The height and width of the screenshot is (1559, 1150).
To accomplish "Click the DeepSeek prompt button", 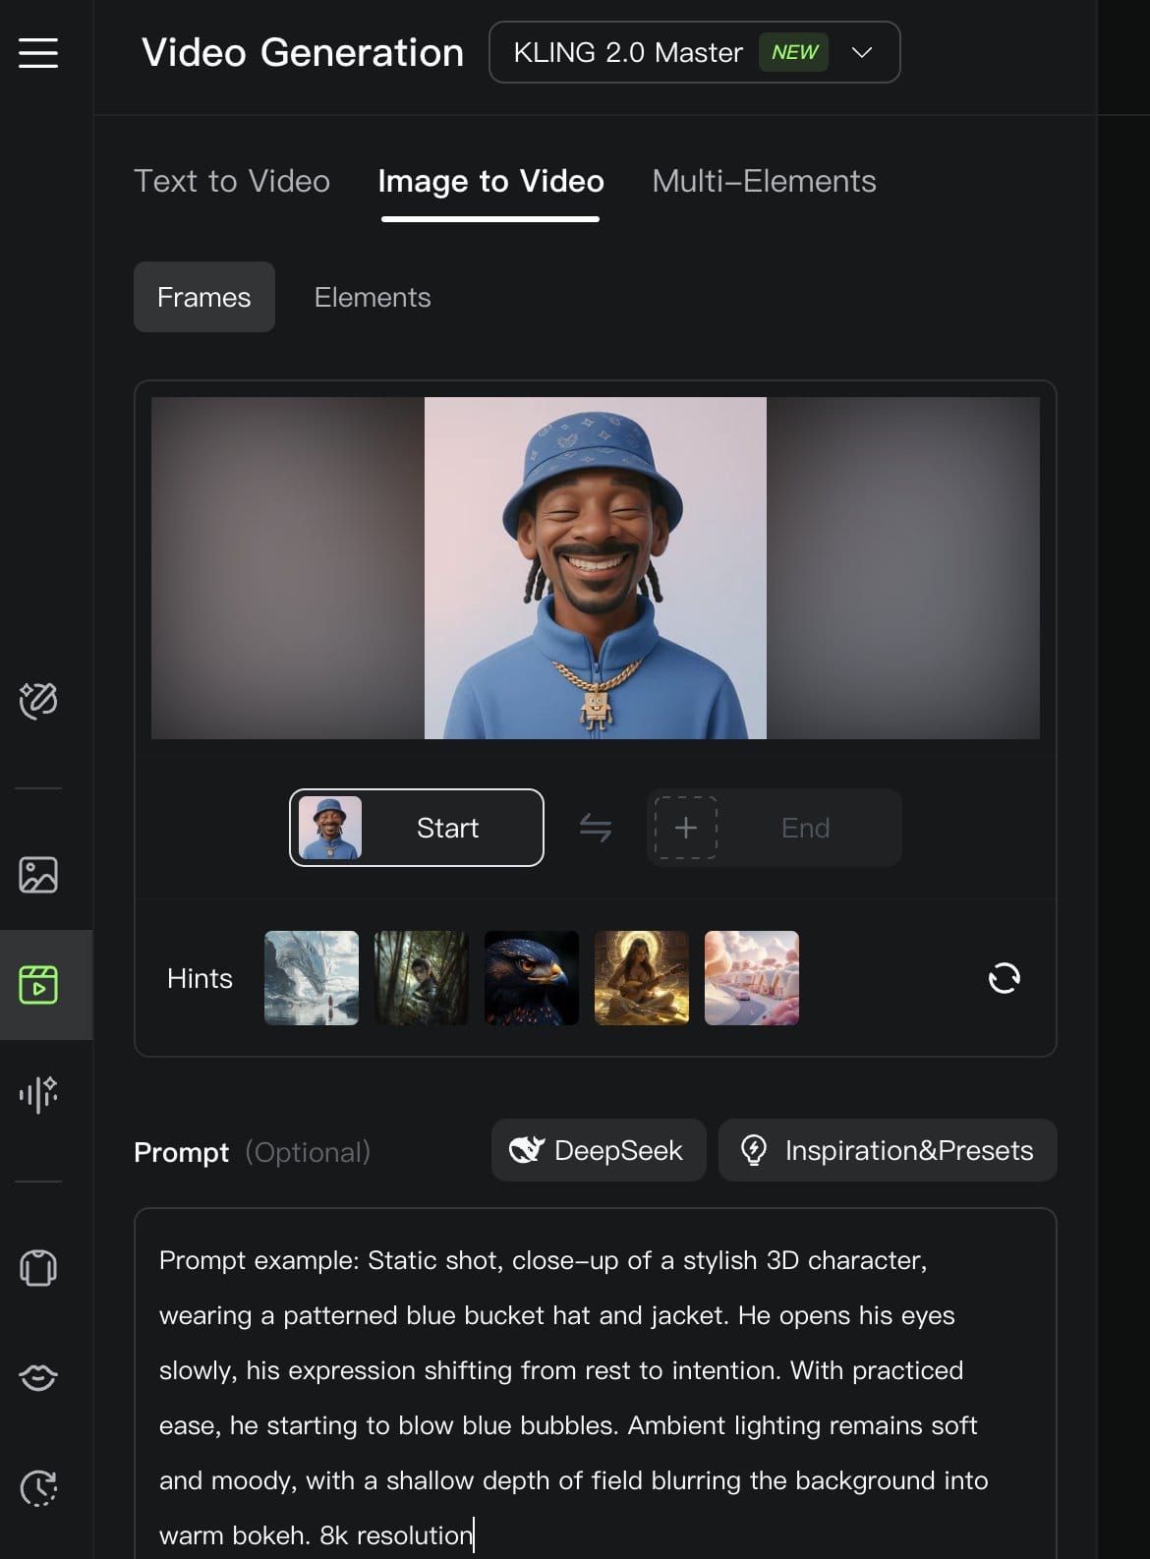I will pyautogui.click(x=598, y=1150).
